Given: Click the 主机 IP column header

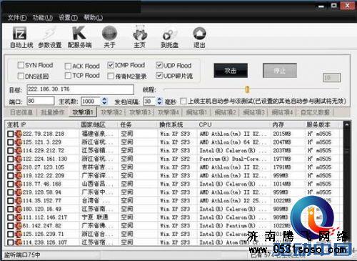Looking at the screenshot, I should click(42, 124).
